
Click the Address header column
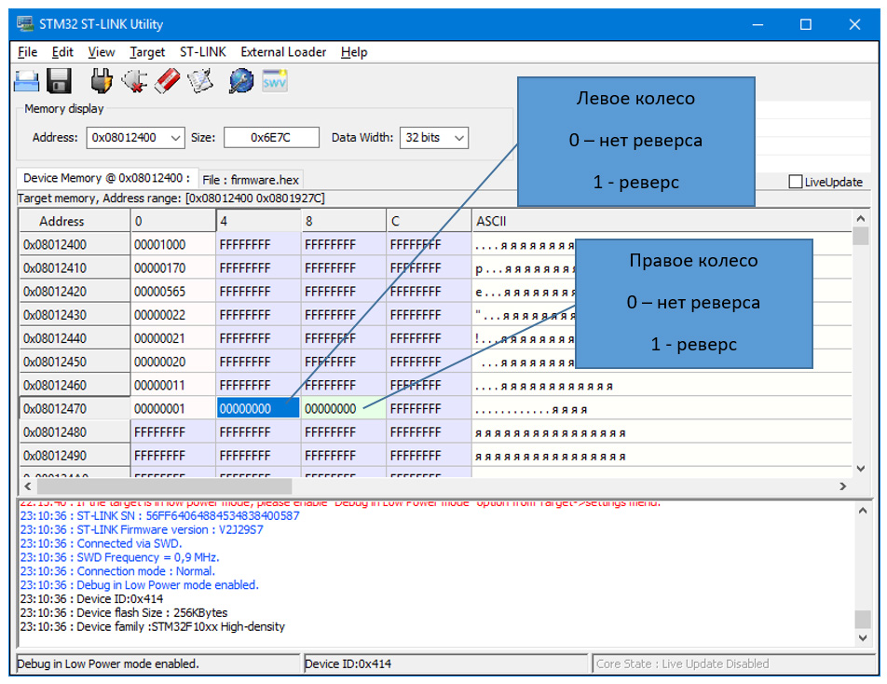[75, 221]
